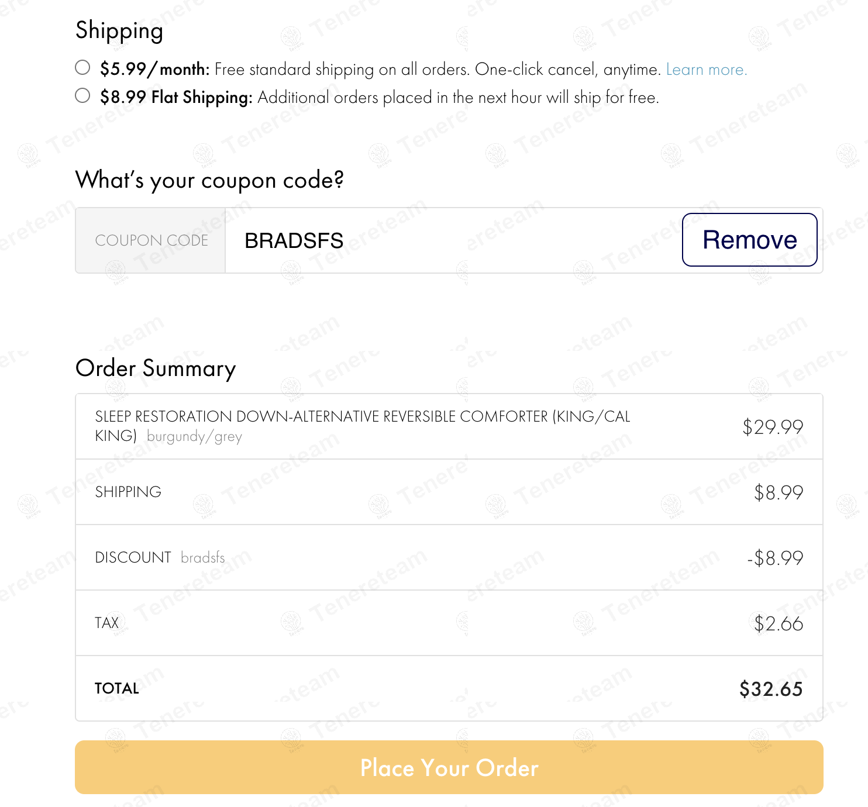Click the "What's your coupon code?" heading
Image resolution: width=868 pixels, height=807 pixels.
209,180
